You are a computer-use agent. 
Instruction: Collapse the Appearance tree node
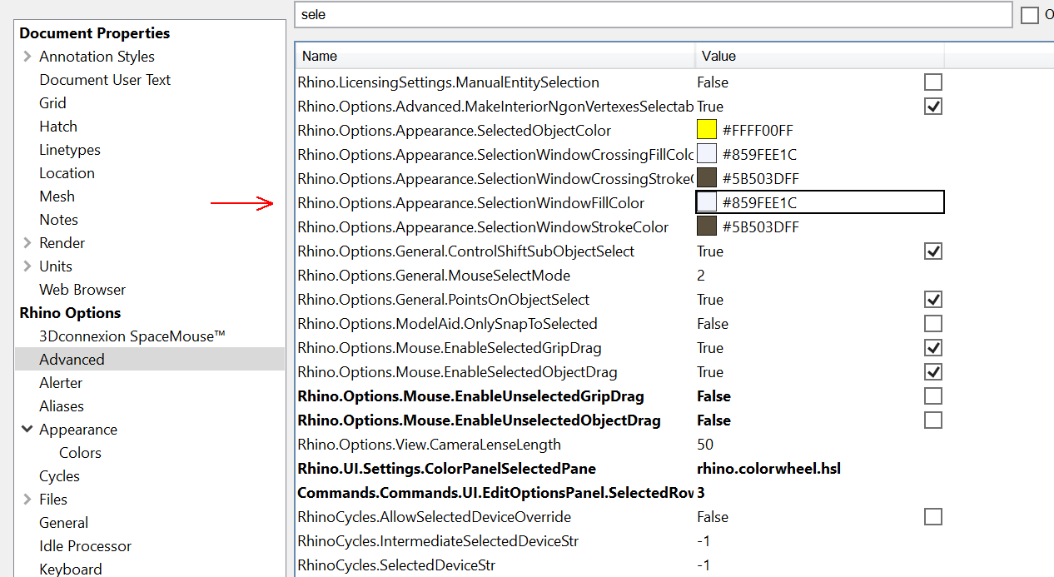27,430
